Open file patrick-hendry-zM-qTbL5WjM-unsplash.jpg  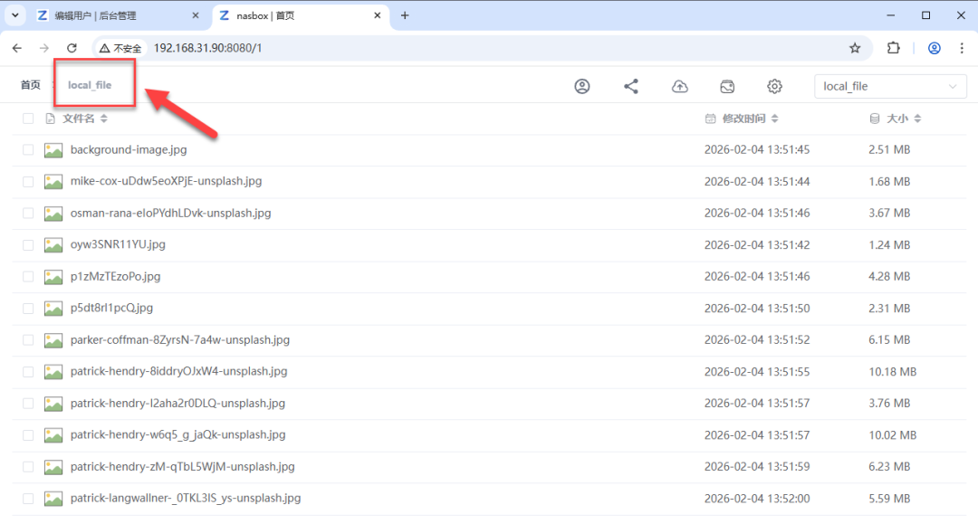click(x=182, y=466)
